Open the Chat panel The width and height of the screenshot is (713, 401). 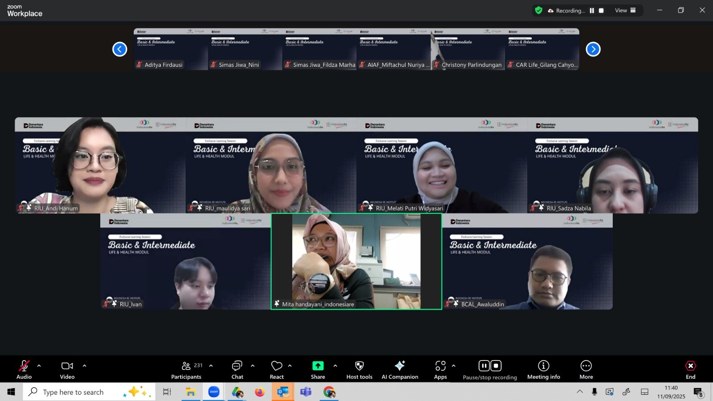(x=237, y=370)
